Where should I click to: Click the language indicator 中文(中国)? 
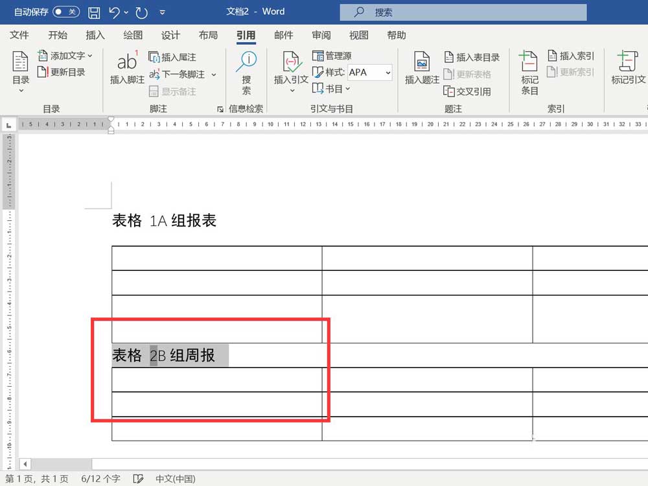tap(175, 479)
